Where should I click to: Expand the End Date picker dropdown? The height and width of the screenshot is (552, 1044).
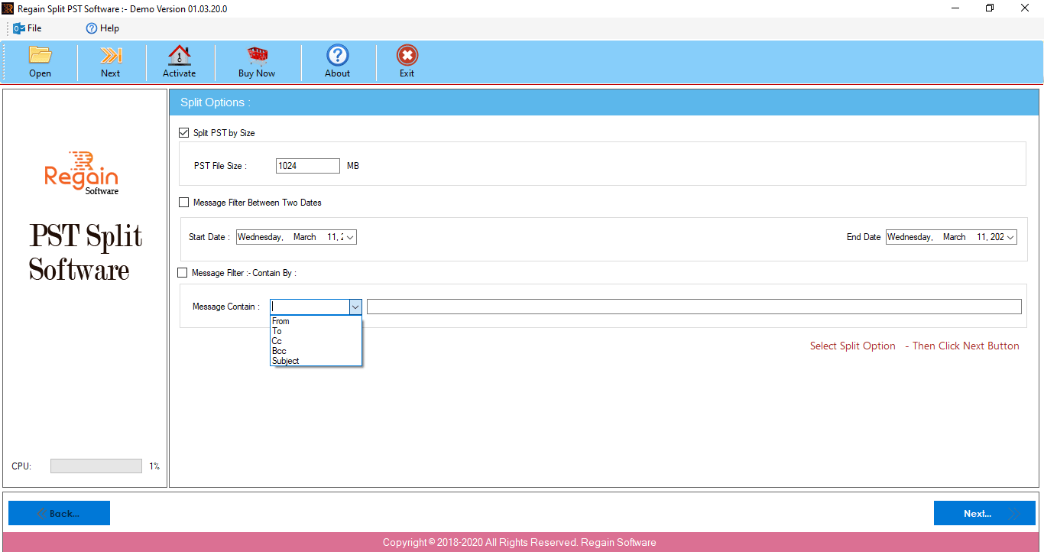point(1010,237)
